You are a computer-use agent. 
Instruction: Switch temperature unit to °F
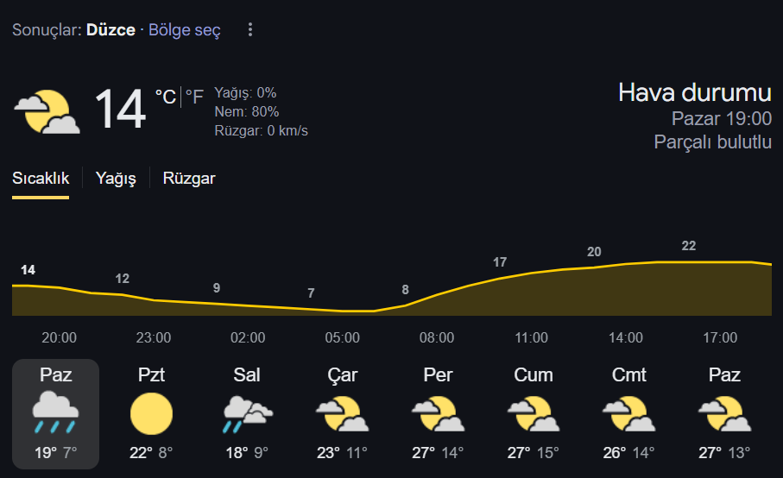click(194, 97)
